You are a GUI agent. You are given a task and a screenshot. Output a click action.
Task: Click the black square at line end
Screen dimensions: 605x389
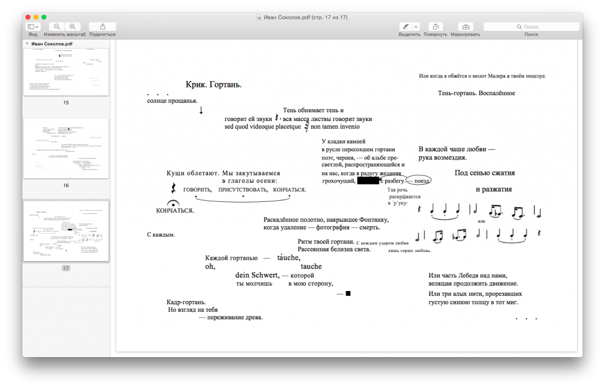click(349, 293)
